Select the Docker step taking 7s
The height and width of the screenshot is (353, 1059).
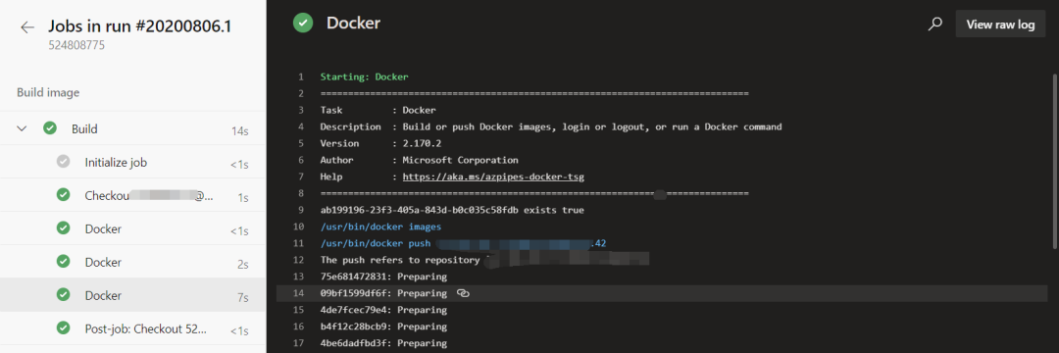(x=132, y=295)
